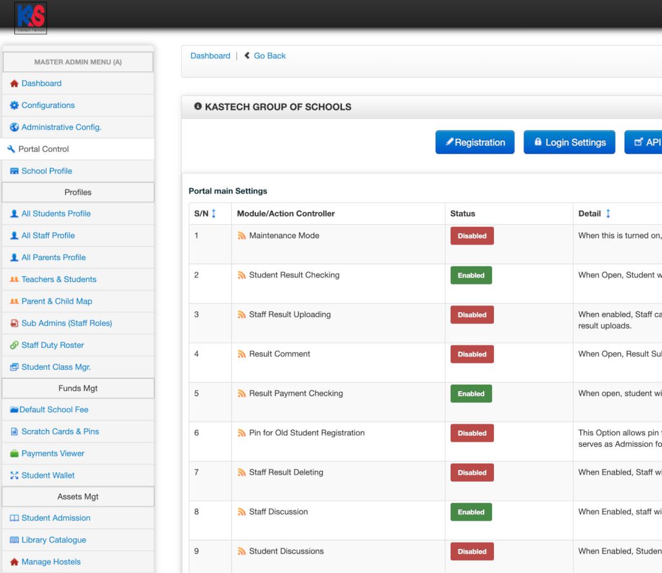Click the RSS icon beside Maintenance Mode

click(242, 236)
